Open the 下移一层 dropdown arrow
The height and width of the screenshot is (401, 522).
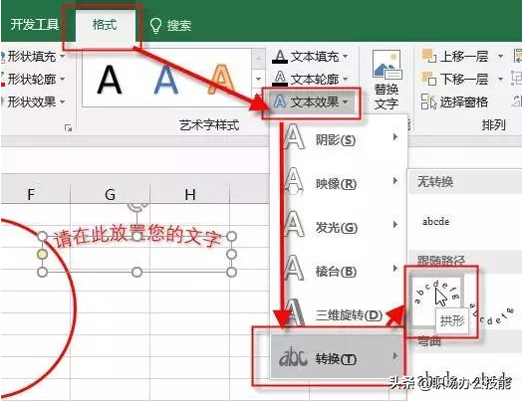point(500,80)
